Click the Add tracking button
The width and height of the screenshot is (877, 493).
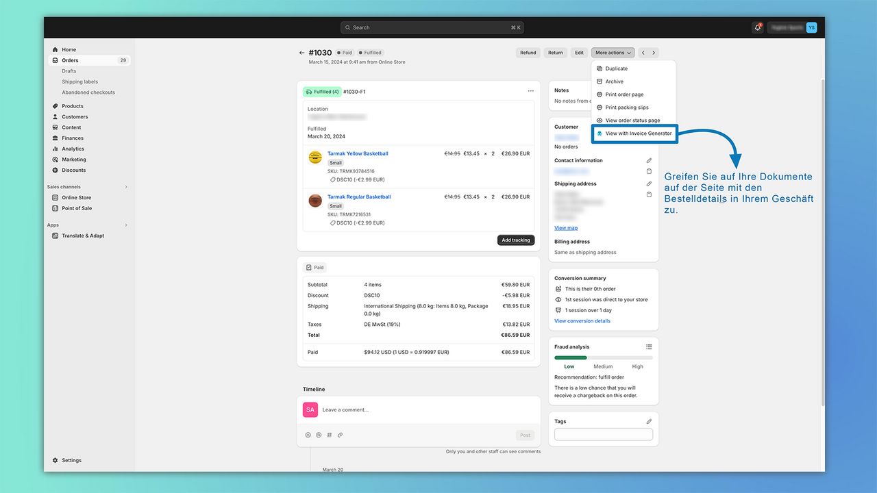coord(516,240)
